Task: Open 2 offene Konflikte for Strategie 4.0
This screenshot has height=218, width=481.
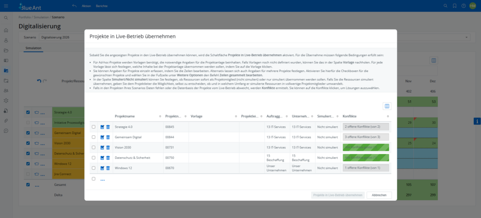Action: (x=366, y=127)
